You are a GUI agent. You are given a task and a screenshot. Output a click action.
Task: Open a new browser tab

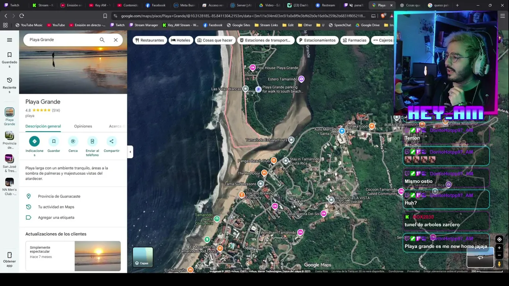(x=457, y=5)
